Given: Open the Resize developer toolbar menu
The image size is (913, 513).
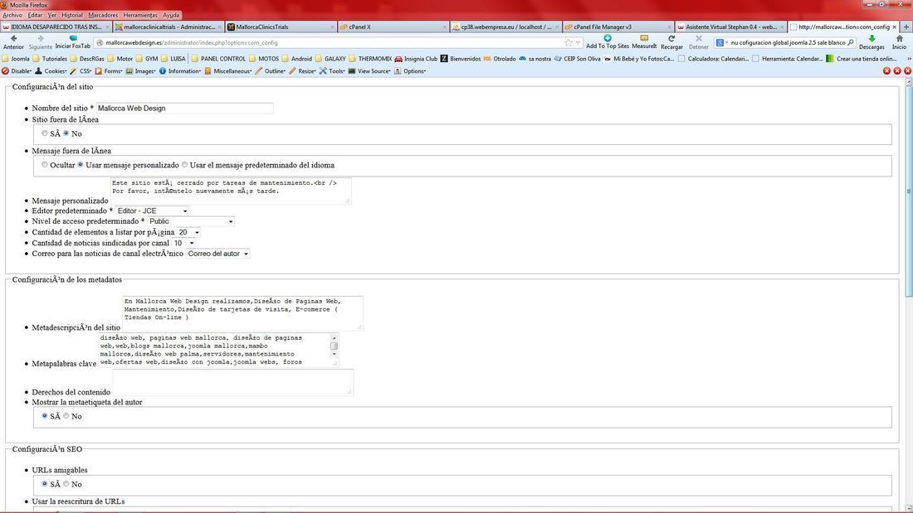Looking at the screenshot, I should pyautogui.click(x=303, y=71).
